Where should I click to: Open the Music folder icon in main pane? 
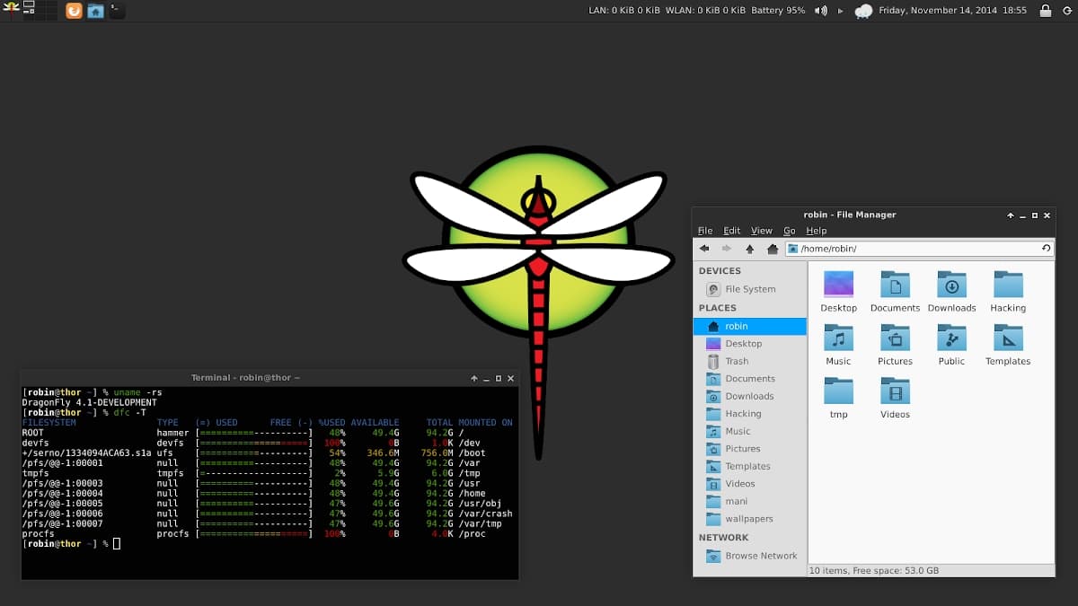838,338
